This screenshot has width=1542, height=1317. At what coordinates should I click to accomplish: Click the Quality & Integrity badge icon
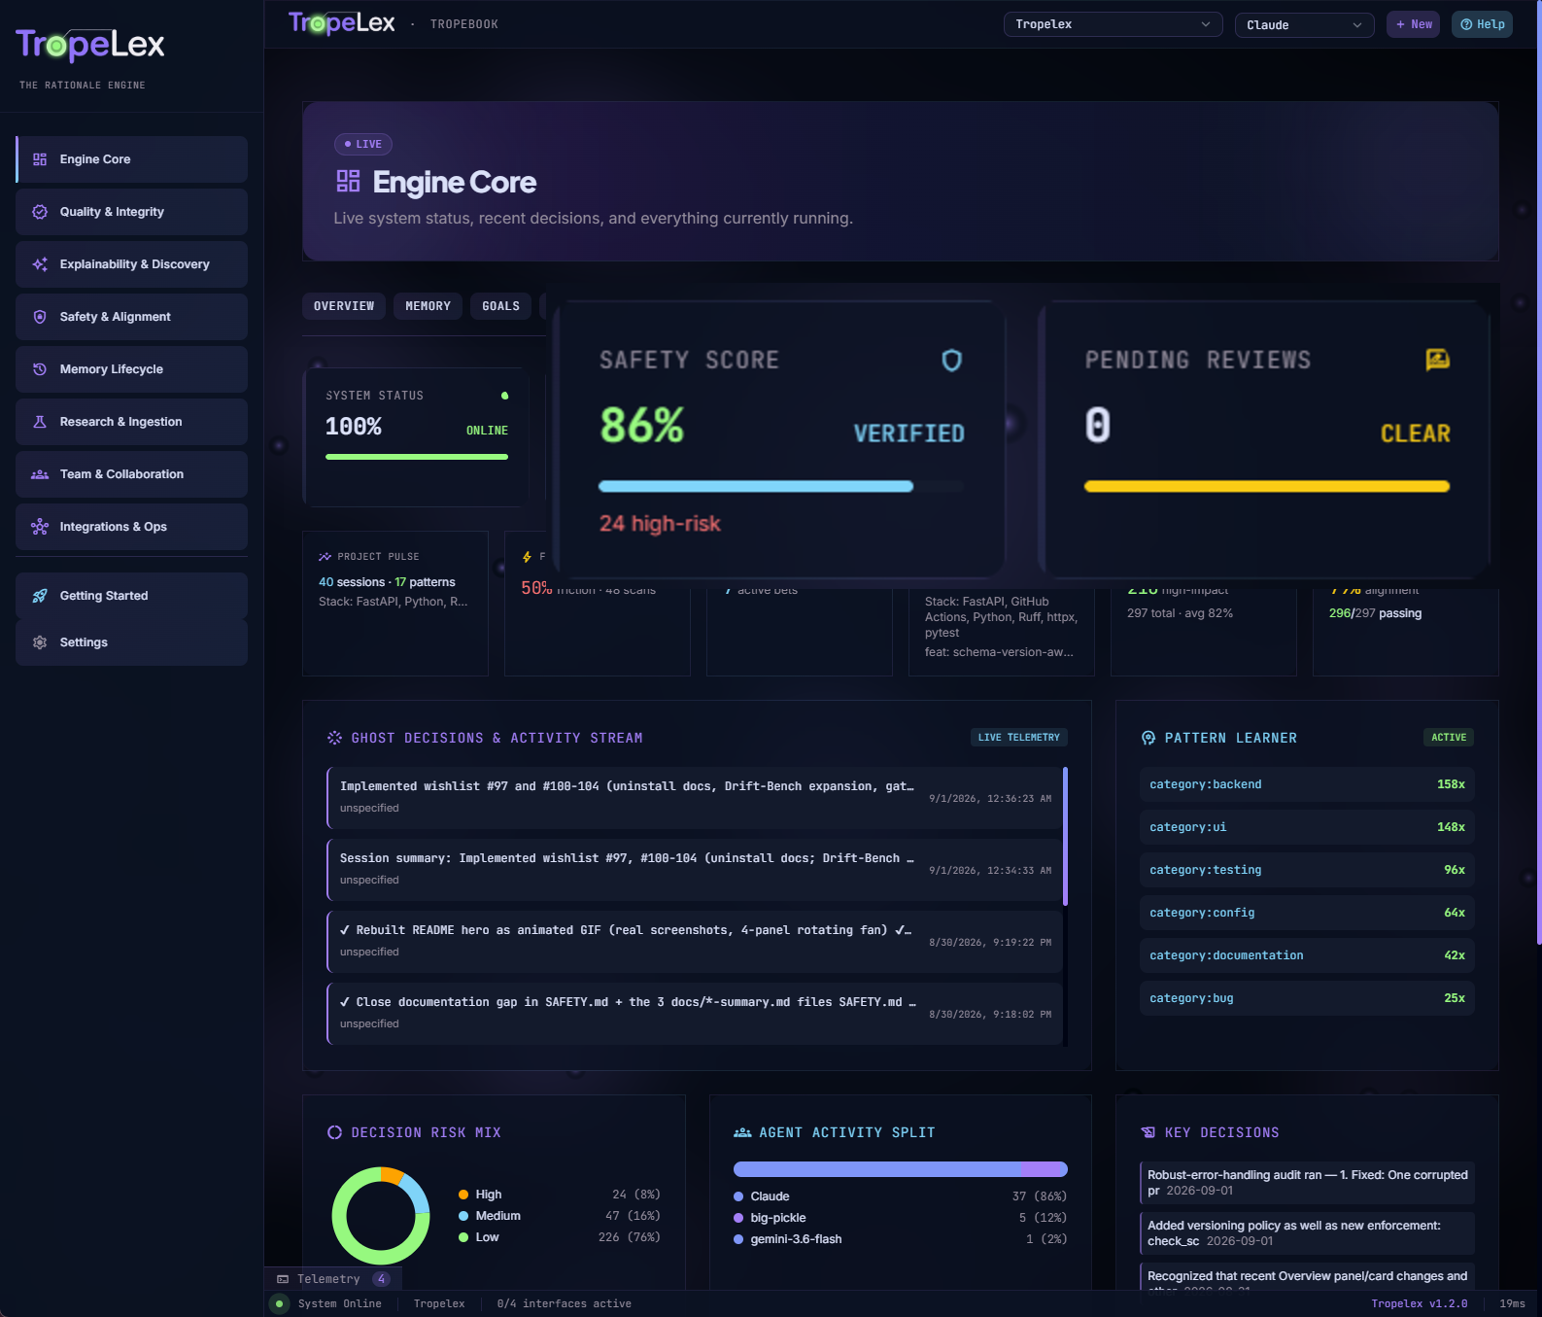point(40,212)
